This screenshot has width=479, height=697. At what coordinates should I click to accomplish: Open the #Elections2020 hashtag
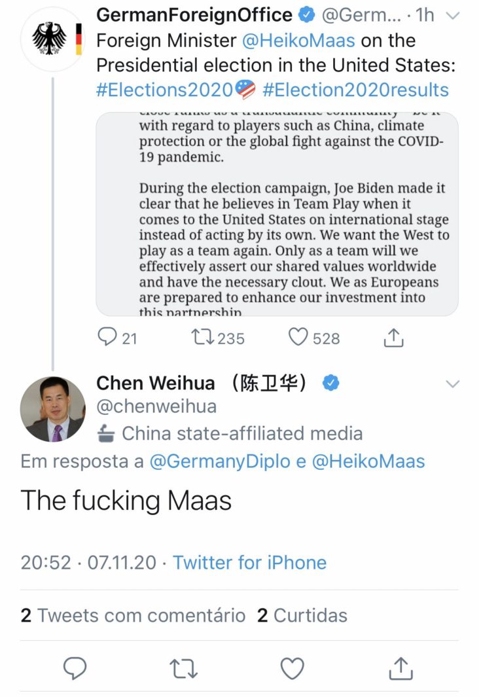(164, 90)
